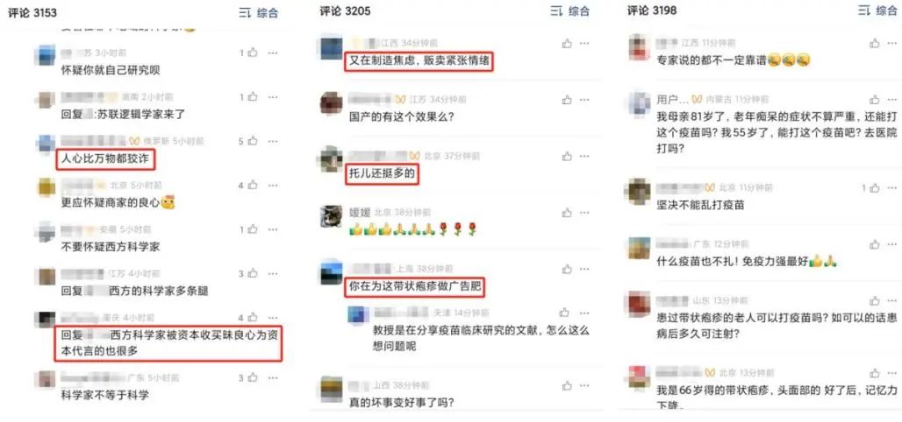Select the 评论 3205 heading
This screenshot has width=902, height=422.
(x=345, y=11)
